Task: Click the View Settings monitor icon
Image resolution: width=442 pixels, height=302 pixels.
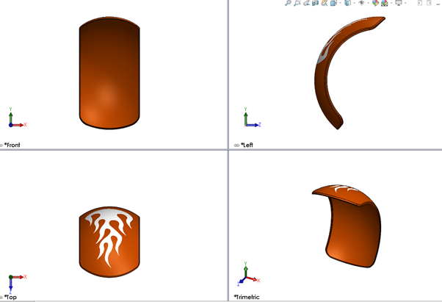Action: 399,3
